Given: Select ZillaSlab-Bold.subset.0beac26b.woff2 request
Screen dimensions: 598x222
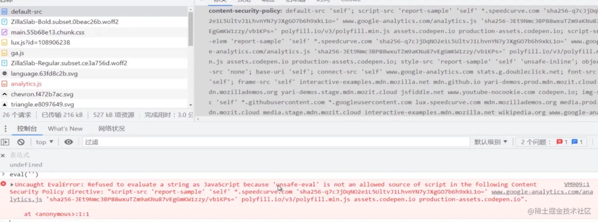Looking at the screenshot, I should [94, 22].
